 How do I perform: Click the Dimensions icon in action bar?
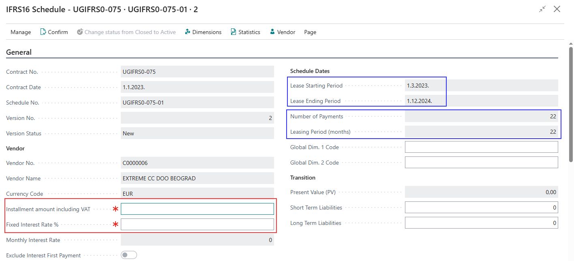coord(188,32)
